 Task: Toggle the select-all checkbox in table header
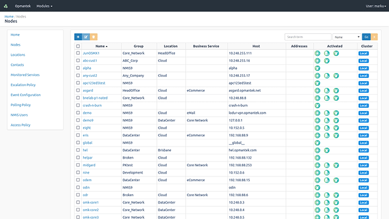tap(78, 46)
